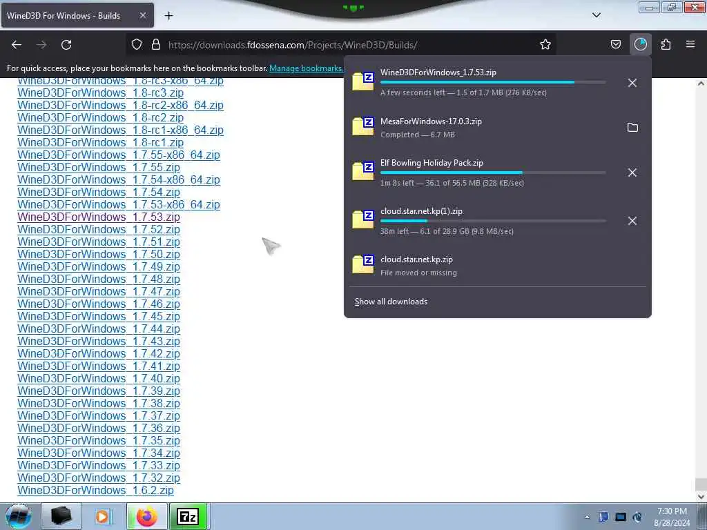
Task: Open the black box taskbar app
Action: coord(61,516)
